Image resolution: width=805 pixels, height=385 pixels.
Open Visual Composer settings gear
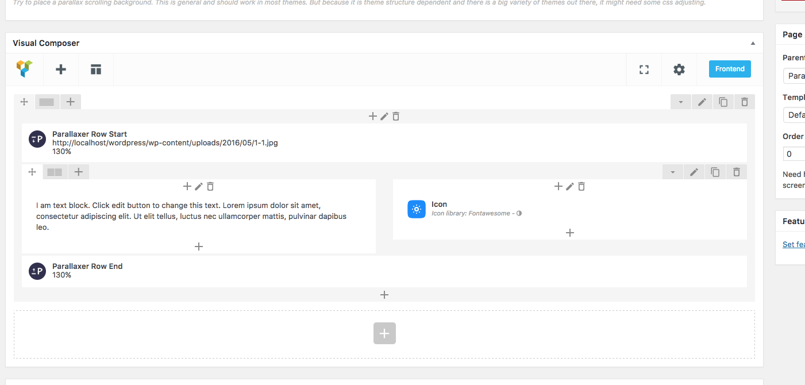tap(679, 70)
